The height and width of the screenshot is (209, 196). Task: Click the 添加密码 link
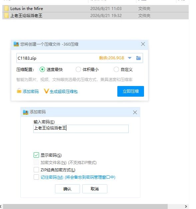(x=31, y=91)
